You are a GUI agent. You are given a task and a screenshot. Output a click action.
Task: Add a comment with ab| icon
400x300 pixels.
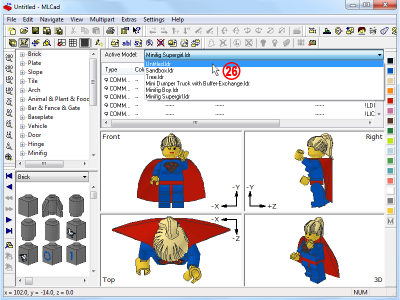[x=126, y=43]
